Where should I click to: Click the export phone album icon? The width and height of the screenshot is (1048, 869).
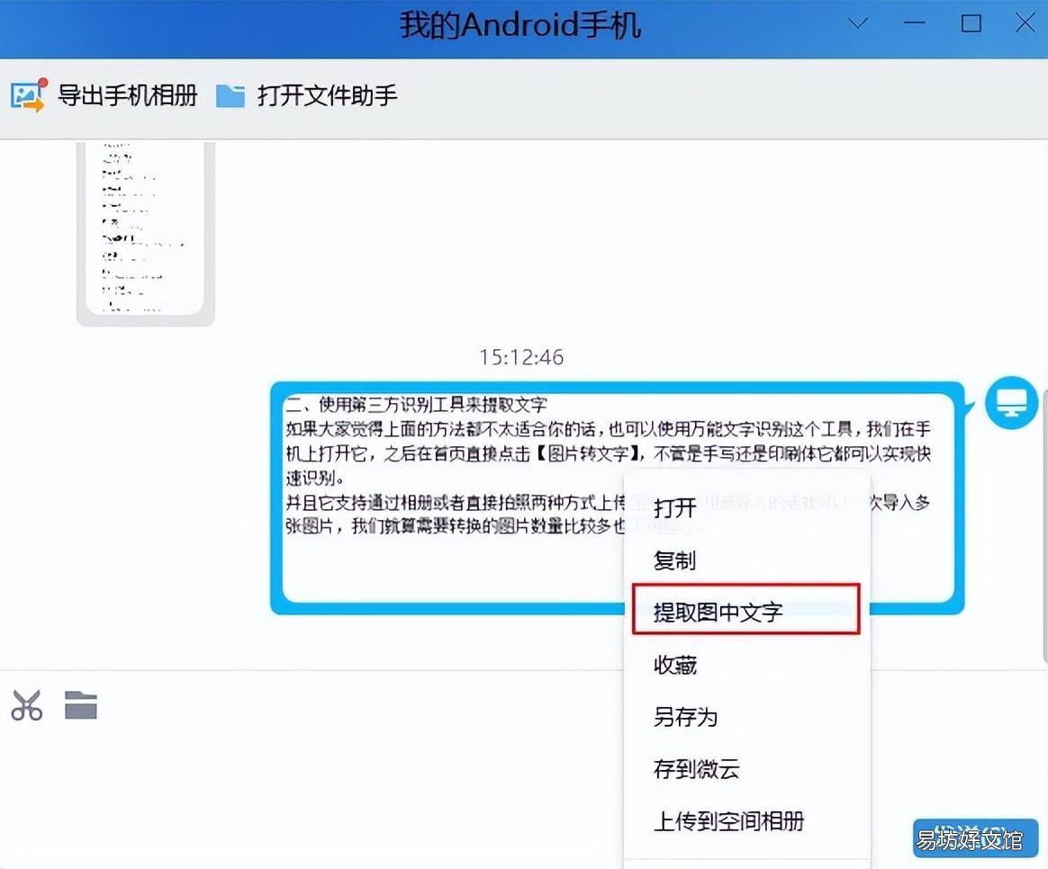coord(29,95)
